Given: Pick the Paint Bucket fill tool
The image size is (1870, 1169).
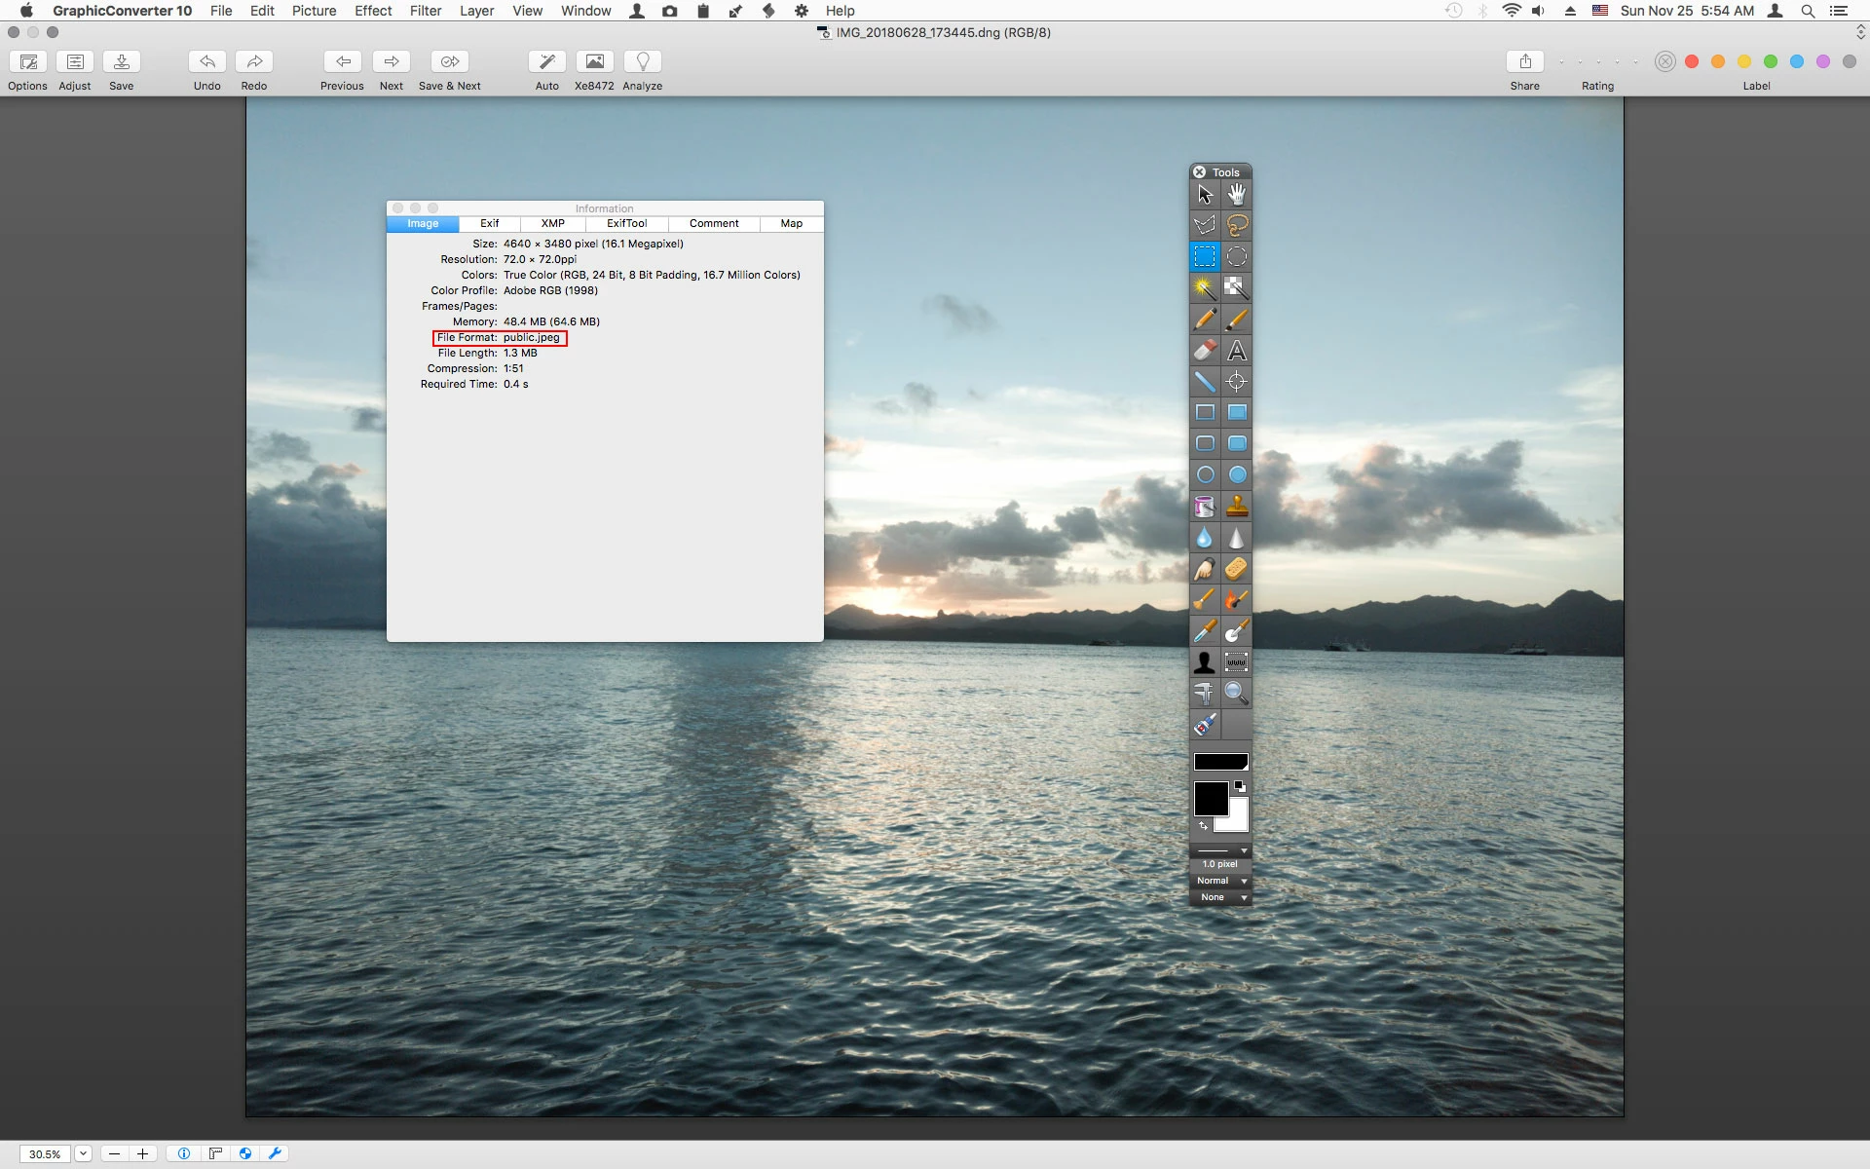Looking at the screenshot, I should pos(1205,506).
